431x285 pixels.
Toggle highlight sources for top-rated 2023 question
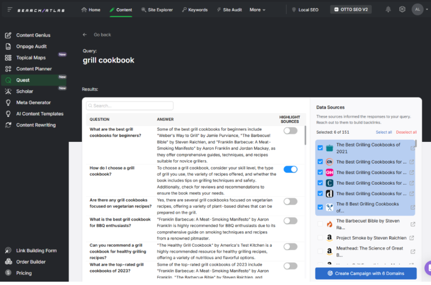coord(290,266)
